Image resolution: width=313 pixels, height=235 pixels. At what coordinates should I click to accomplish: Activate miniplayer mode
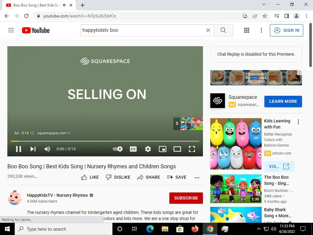(x=163, y=149)
